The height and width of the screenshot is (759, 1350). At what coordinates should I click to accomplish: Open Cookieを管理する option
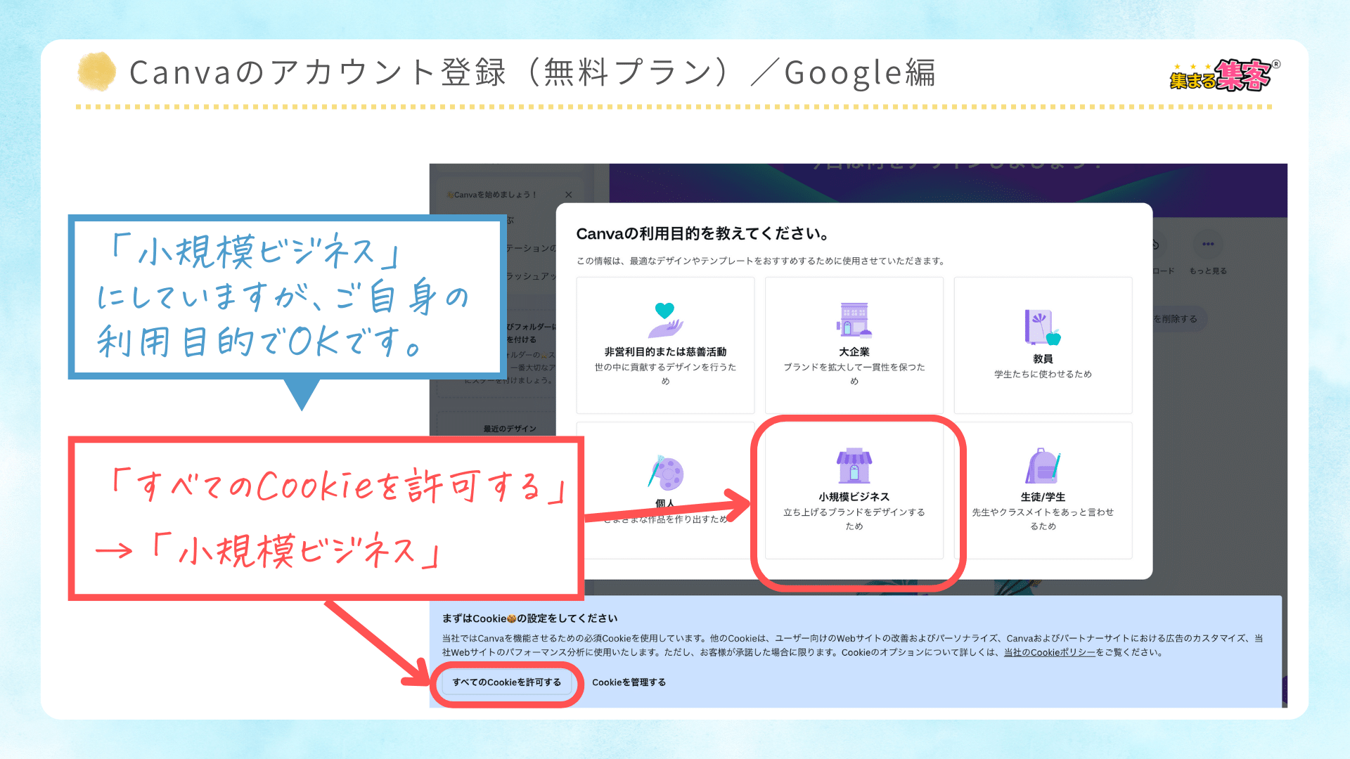click(629, 682)
